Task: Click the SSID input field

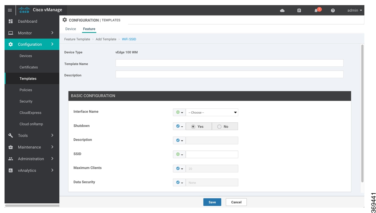Action: [x=212, y=154]
